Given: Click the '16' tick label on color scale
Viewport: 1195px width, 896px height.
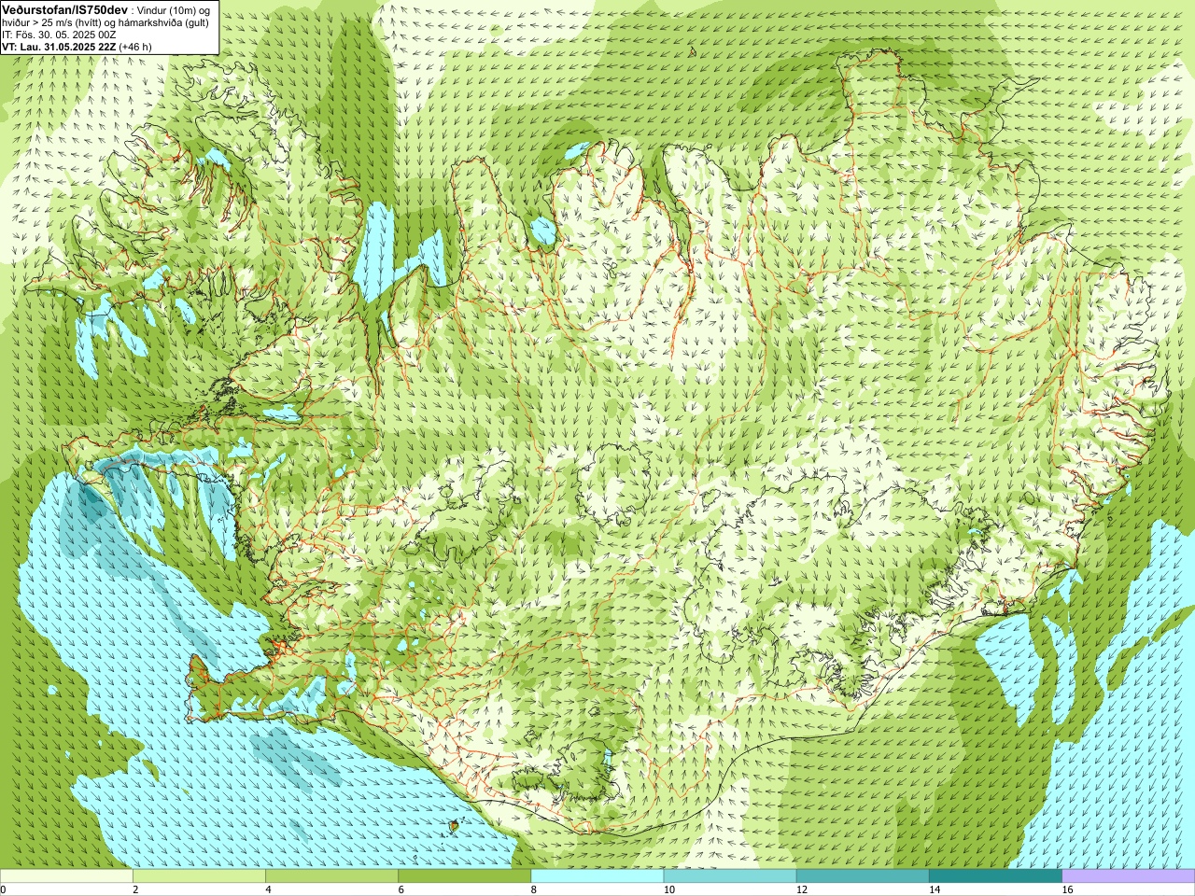Looking at the screenshot, I should coord(1068,889).
